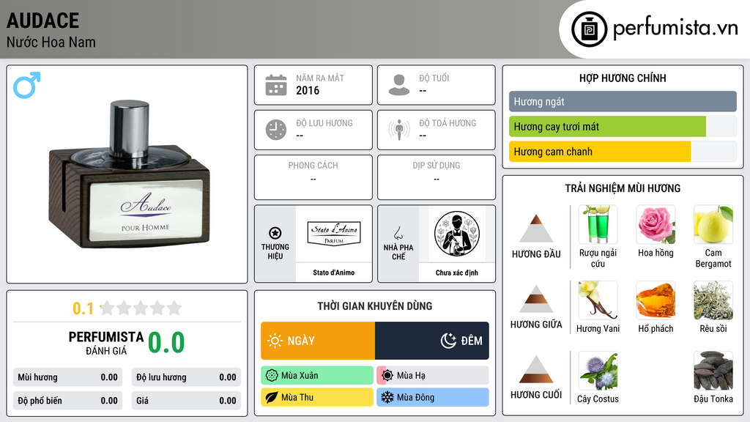The width and height of the screenshot is (750, 422).
Task: Open the Stato d'Animo brand link
Action: pyautogui.click(x=334, y=273)
